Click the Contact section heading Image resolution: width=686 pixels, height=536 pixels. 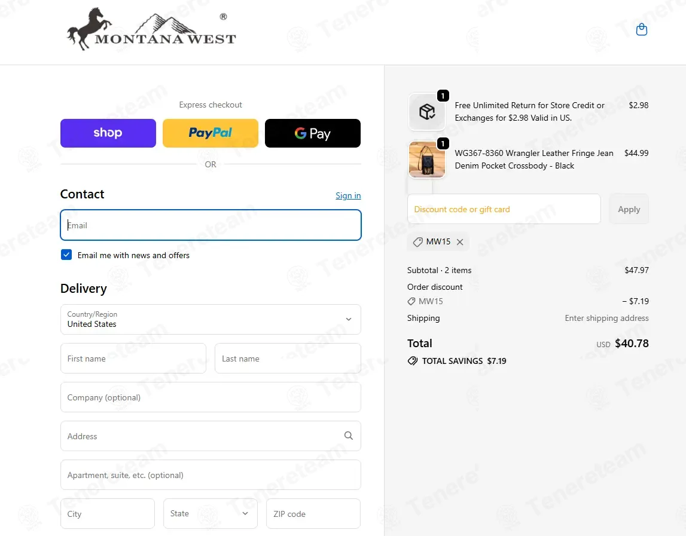coord(83,194)
